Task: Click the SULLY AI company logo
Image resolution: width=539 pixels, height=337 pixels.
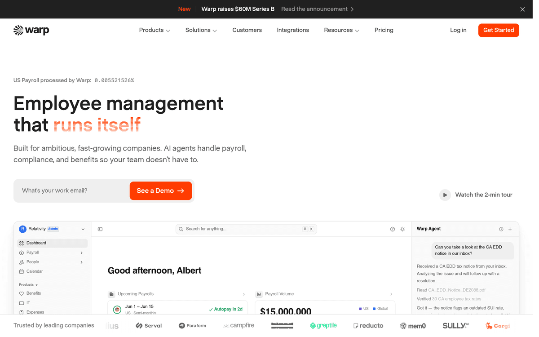Action: [x=455, y=325]
